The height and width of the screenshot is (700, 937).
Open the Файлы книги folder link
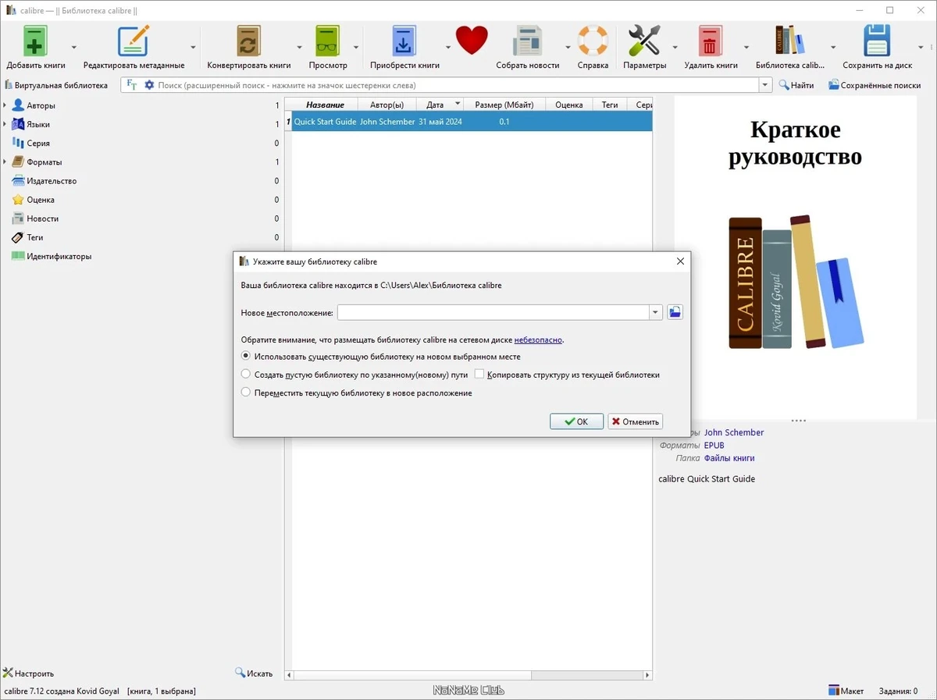729,458
